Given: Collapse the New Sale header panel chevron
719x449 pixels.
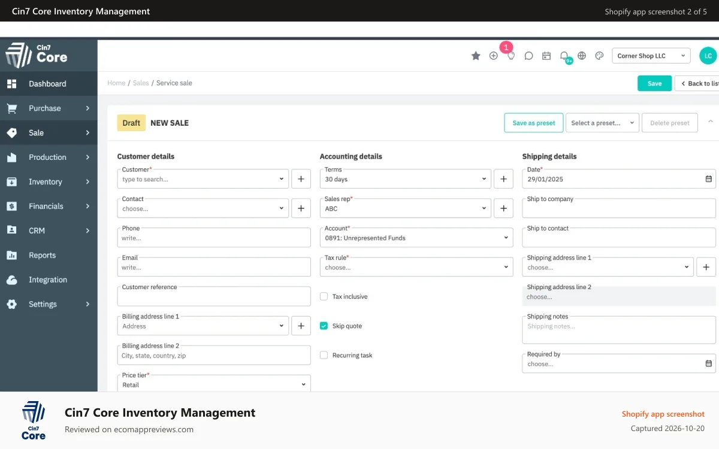Looking at the screenshot, I should [x=711, y=122].
